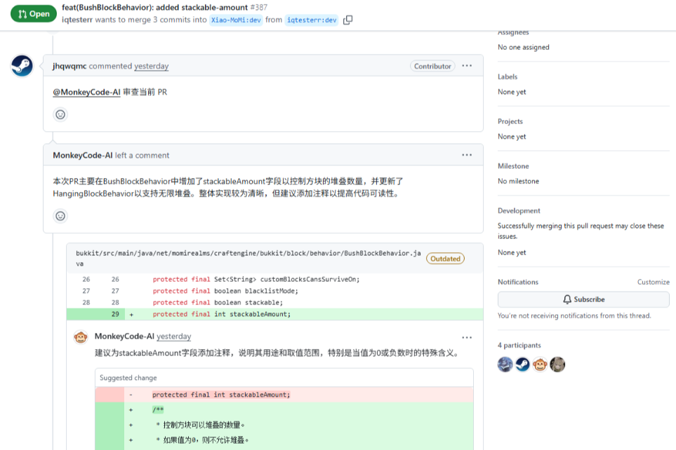This screenshot has width=676, height=450.
Task: Click Milestone sidebar heading
Action: pos(513,166)
